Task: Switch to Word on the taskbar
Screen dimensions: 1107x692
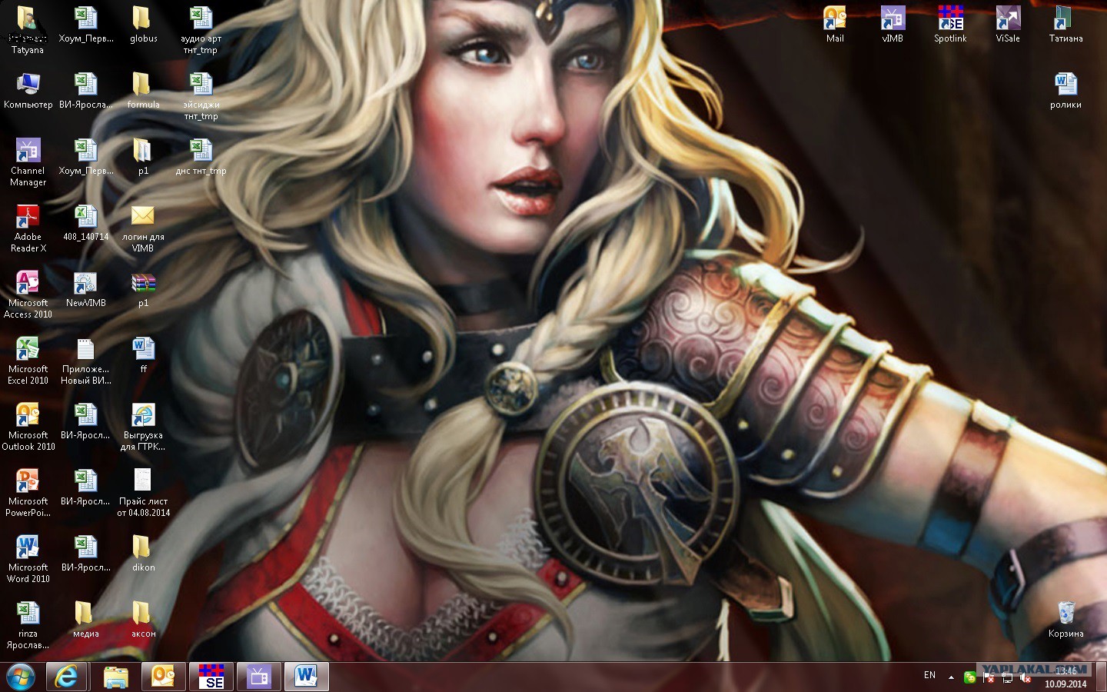Action: point(307,677)
